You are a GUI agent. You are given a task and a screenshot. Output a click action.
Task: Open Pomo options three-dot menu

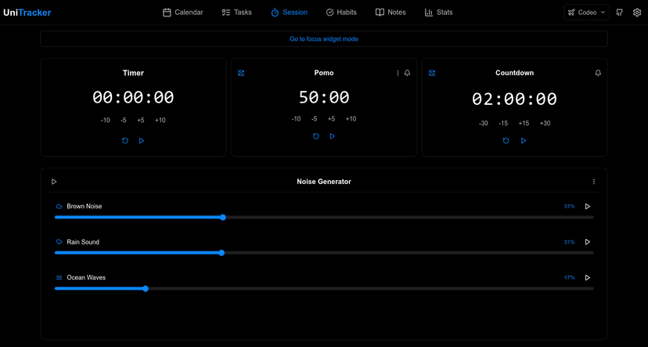398,73
